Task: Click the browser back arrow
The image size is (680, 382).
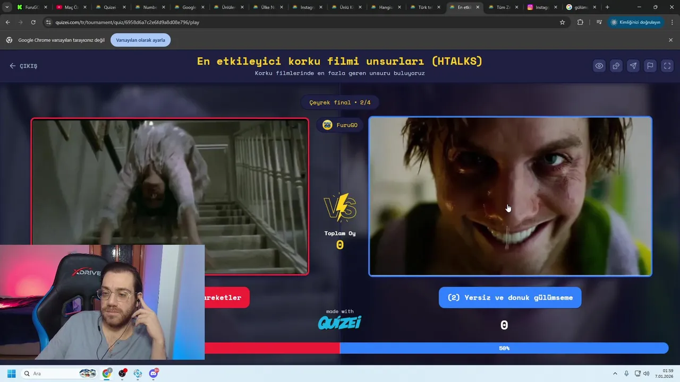Action: [7, 22]
